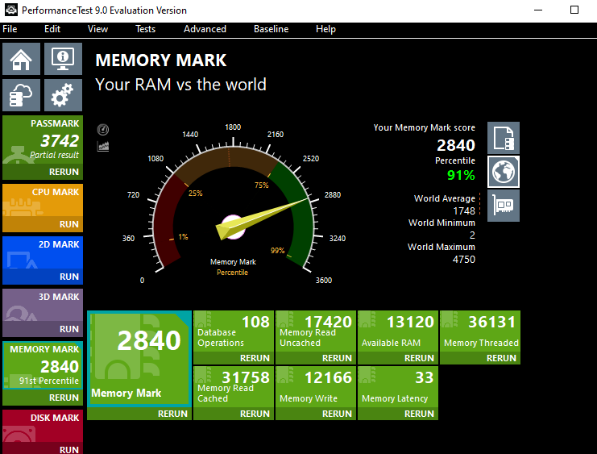Open the System Information monitor icon
This screenshot has width=597, height=454.
click(63, 59)
